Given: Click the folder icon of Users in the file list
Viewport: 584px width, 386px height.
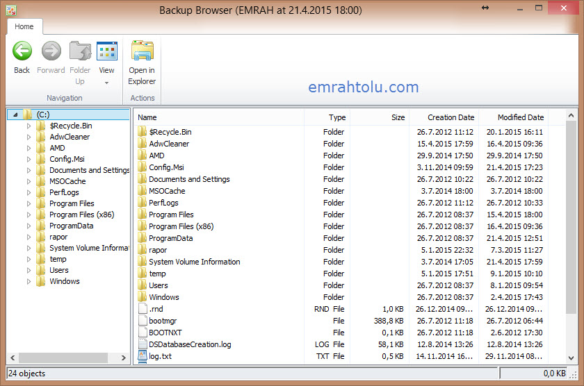Looking at the screenshot, I should (x=142, y=285).
